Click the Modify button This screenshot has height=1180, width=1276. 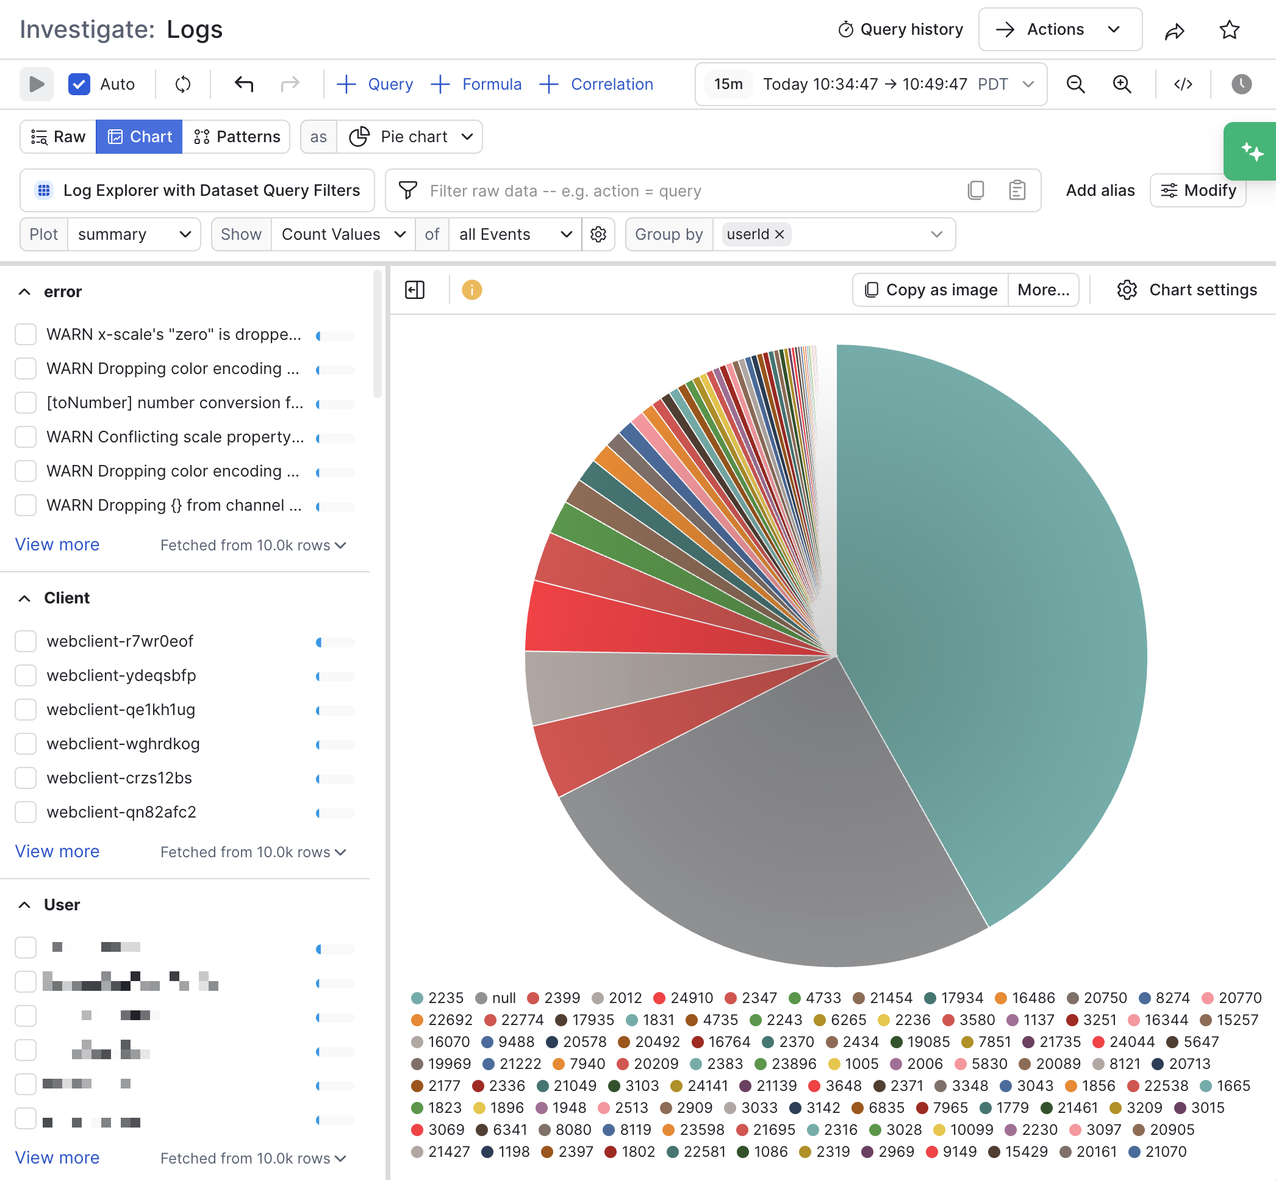click(1198, 190)
